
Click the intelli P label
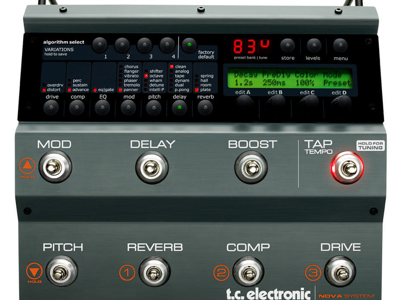pyautogui.click(x=157, y=90)
